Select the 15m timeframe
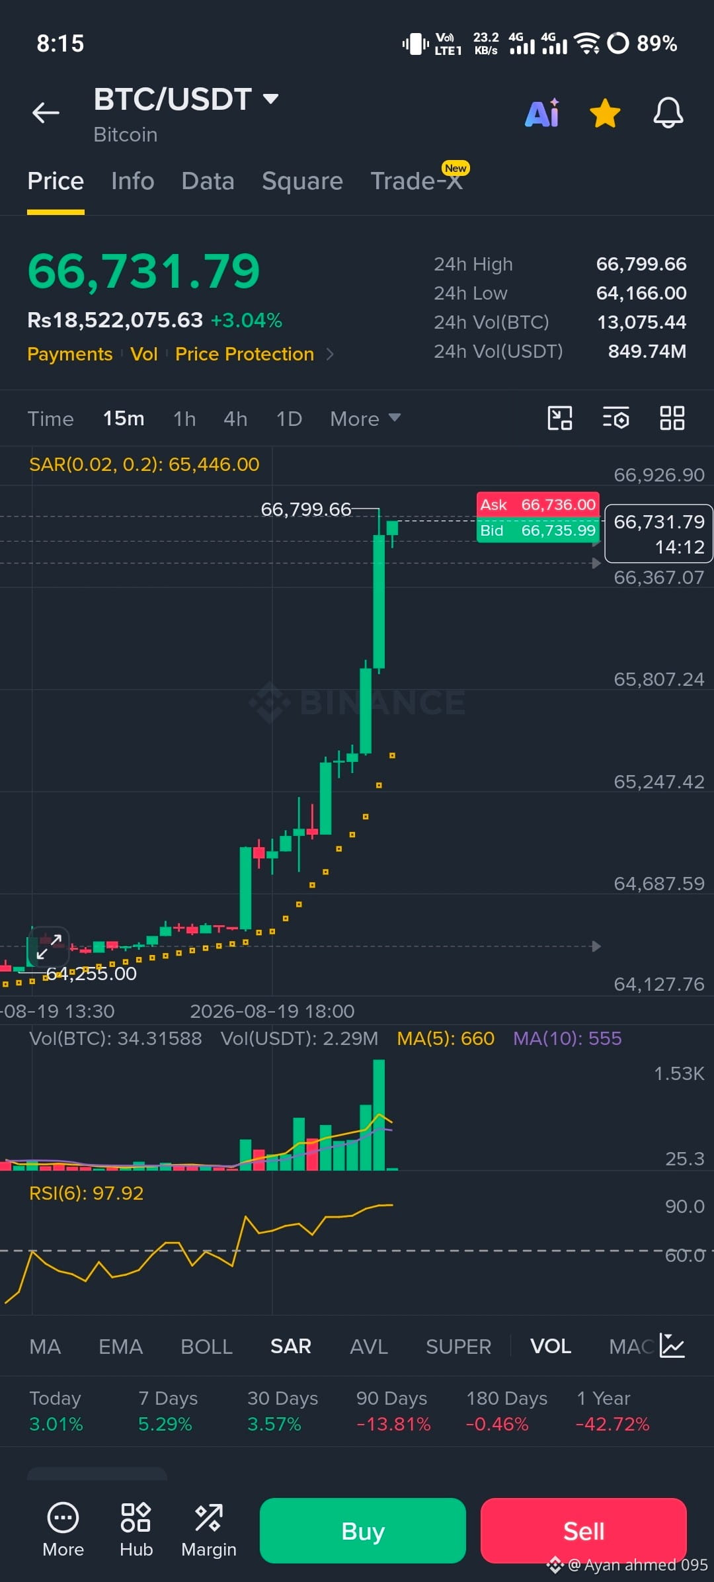The image size is (714, 1582). tap(124, 419)
